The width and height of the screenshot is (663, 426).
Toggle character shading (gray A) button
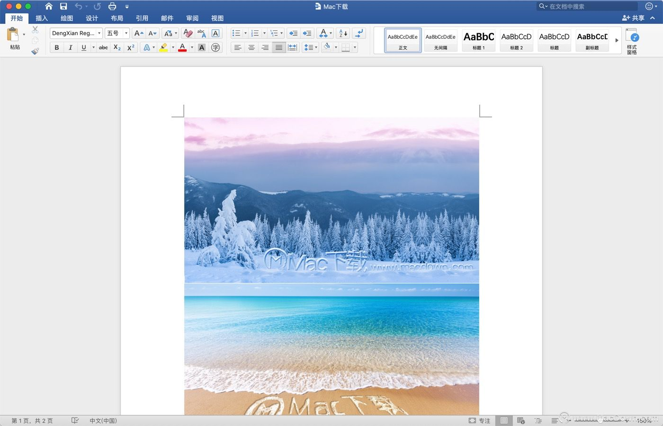click(202, 47)
